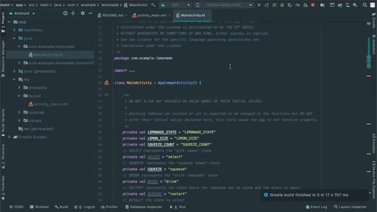The image size is (377, 212).
Task: Open the Build tool window
Action: pyautogui.click(x=61, y=207)
